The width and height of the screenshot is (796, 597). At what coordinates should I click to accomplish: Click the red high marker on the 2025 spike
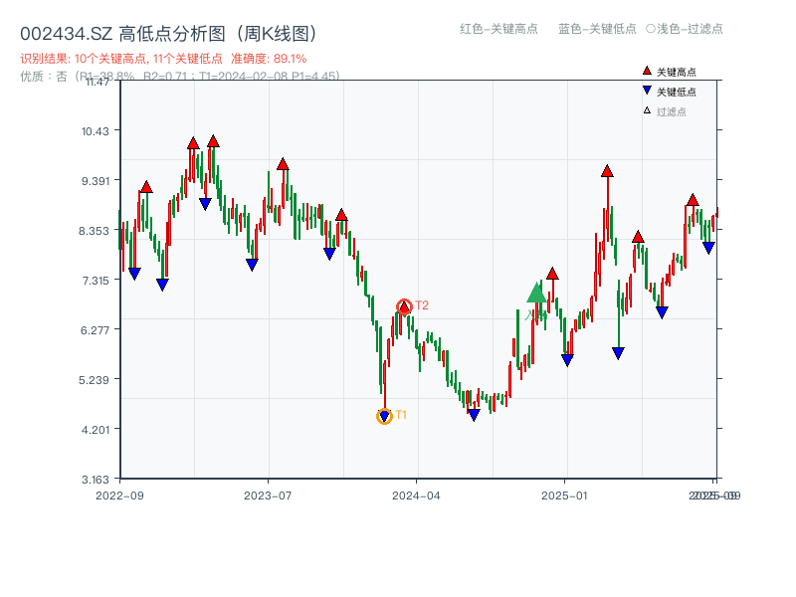coord(607,171)
